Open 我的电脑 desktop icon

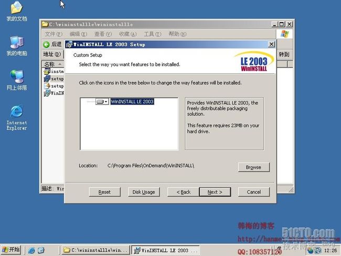(x=17, y=46)
